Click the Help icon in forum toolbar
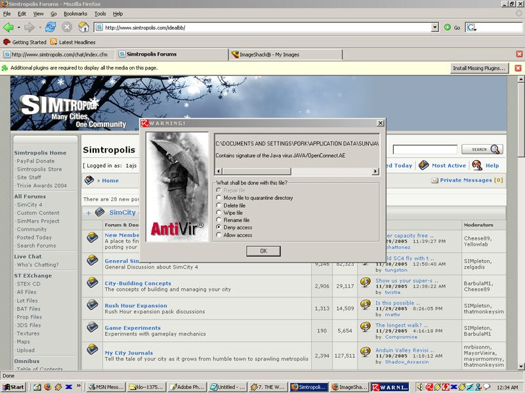525x393 pixels. click(x=477, y=165)
